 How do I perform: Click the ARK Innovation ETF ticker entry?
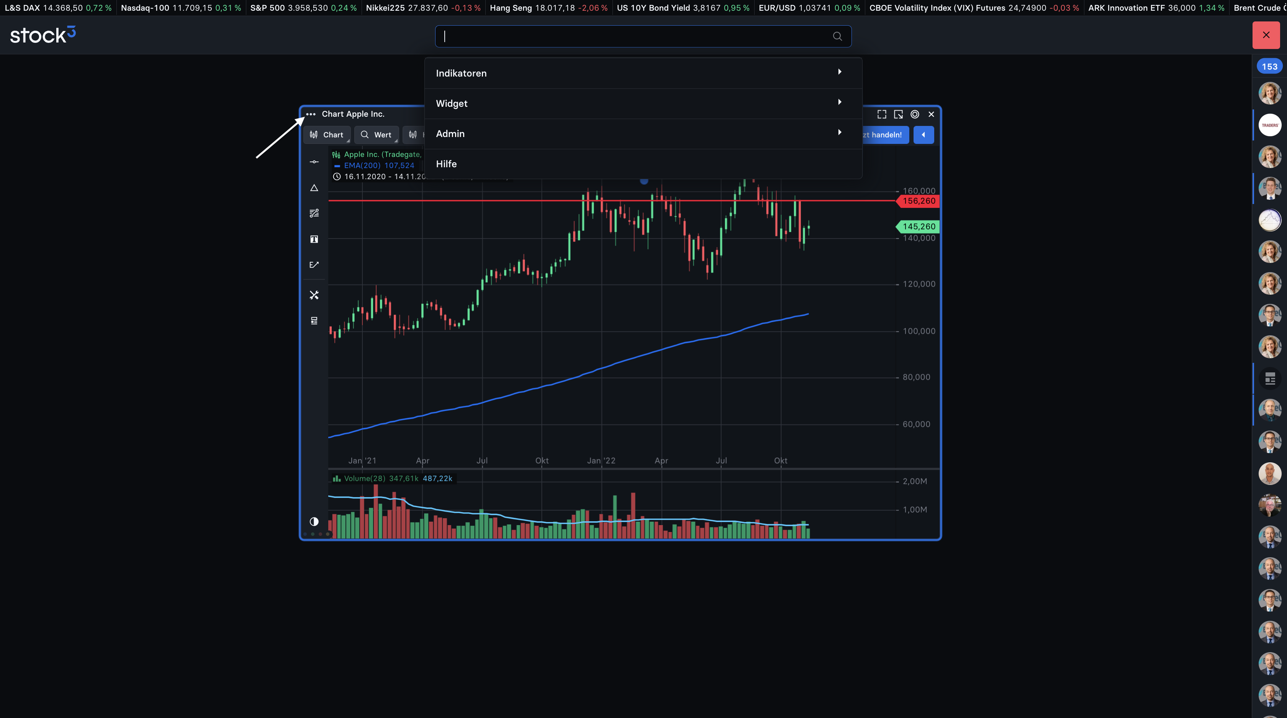(1156, 8)
